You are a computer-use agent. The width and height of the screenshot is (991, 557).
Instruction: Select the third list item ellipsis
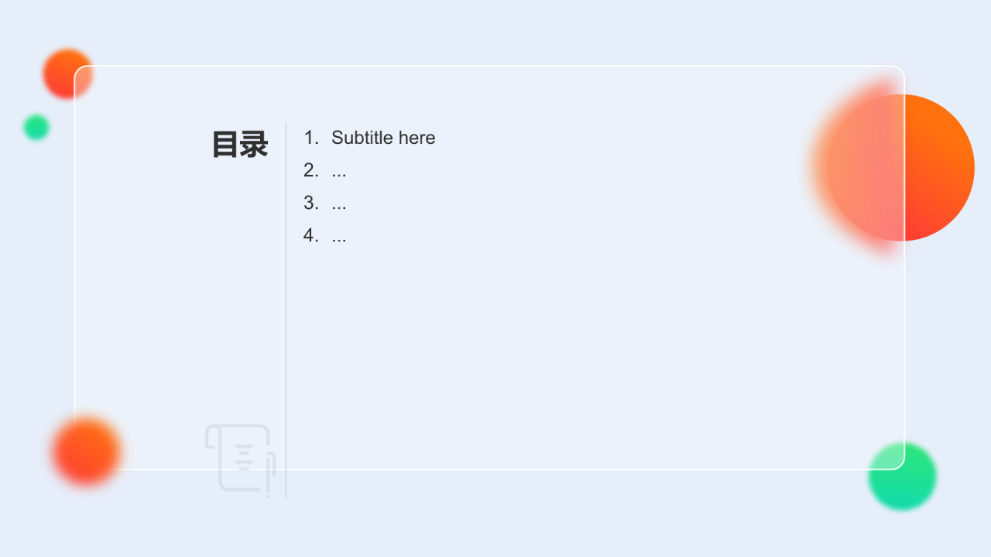[x=338, y=203]
